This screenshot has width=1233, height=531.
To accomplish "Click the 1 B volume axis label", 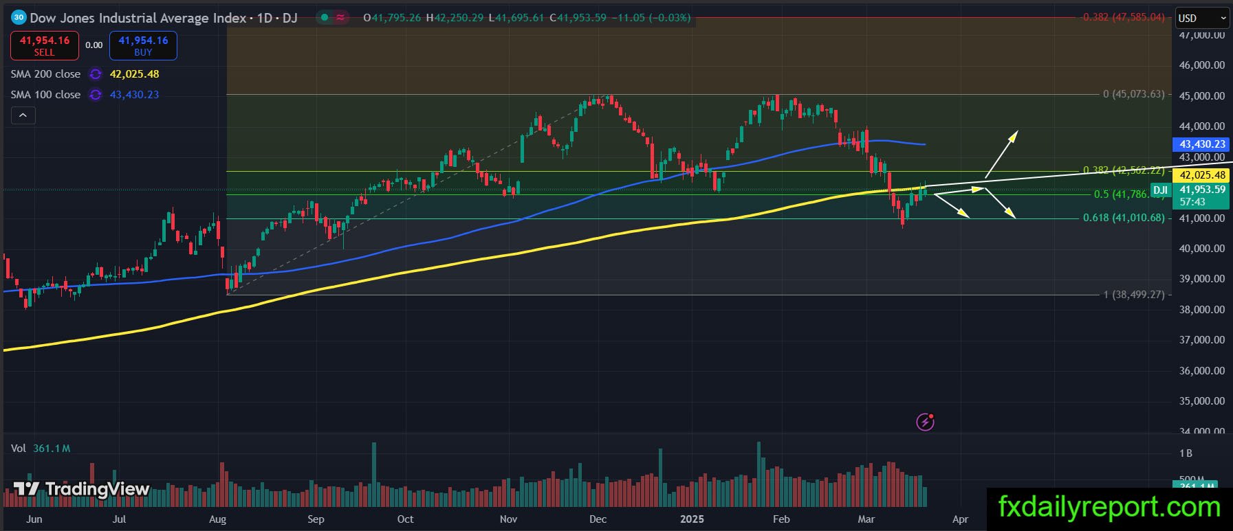I will pos(1186,453).
